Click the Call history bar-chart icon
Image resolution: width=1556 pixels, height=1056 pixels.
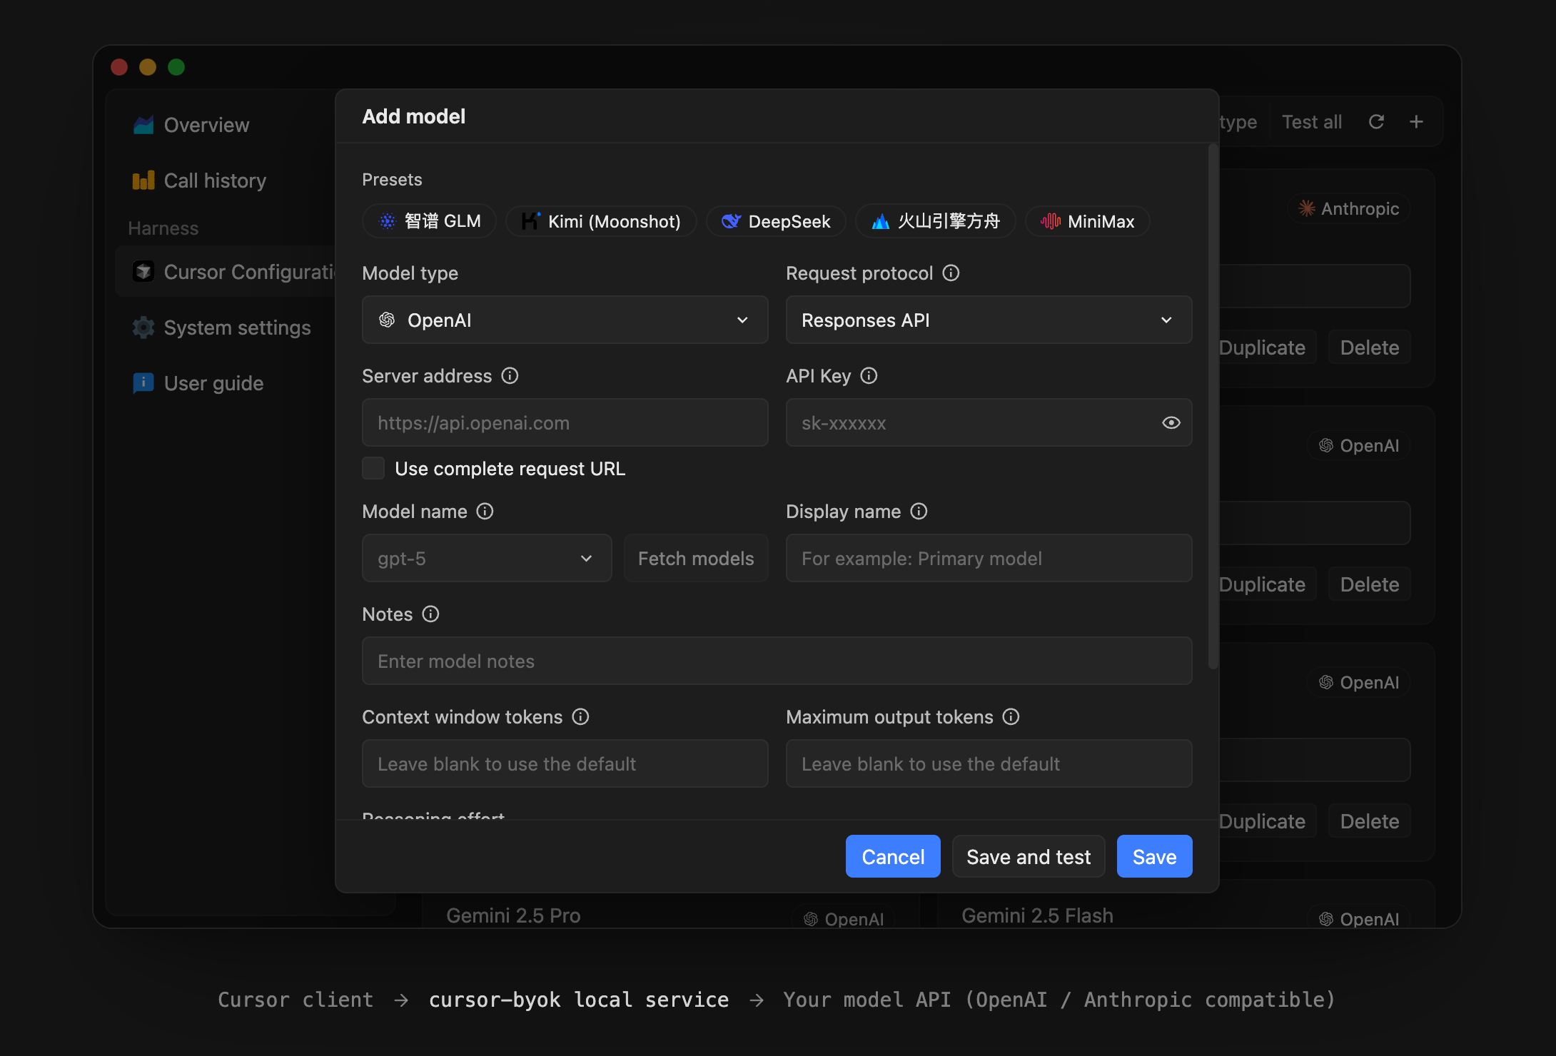143,181
